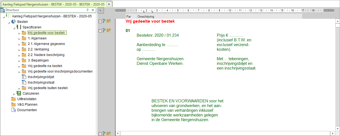Select 'Vrij gedeelte na bestek' tree item
The width and height of the screenshot is (340, 136).
tap(45, 66)
